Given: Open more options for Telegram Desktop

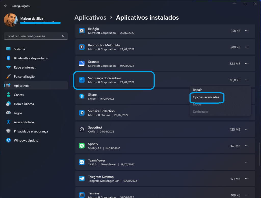Looking at the screenshot, I should [247, 179].
